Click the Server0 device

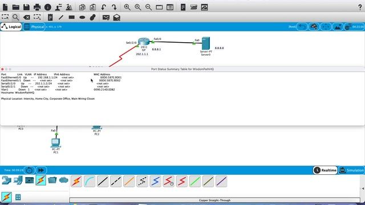[206, 43]
